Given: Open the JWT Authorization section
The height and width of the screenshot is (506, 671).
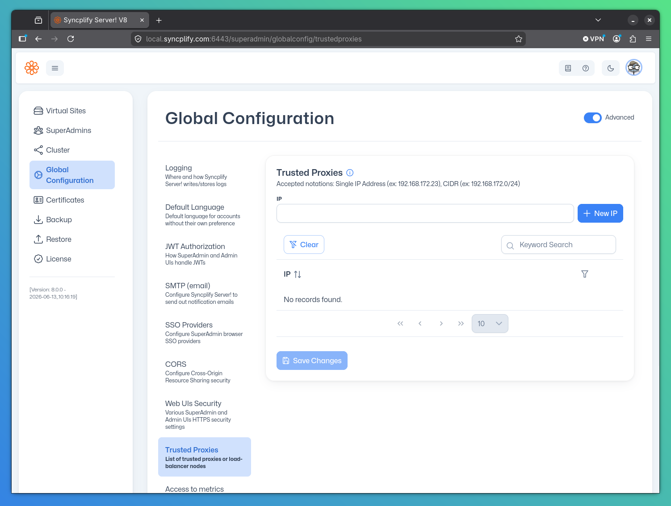Looking at the screenshot, I should click(205, 254).
